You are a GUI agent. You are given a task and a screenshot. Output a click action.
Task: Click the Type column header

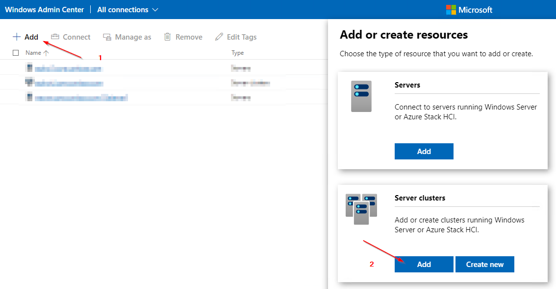pos(238,53)
